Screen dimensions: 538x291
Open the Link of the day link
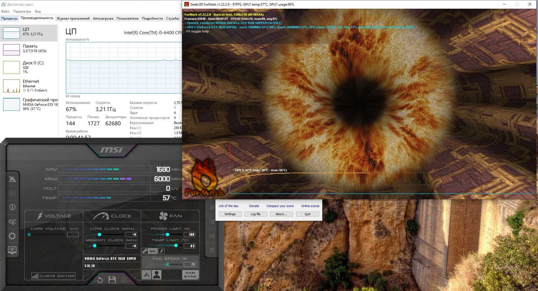228,206
